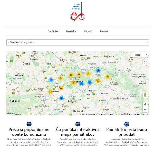Zoom in on the map

coord(145,104)
